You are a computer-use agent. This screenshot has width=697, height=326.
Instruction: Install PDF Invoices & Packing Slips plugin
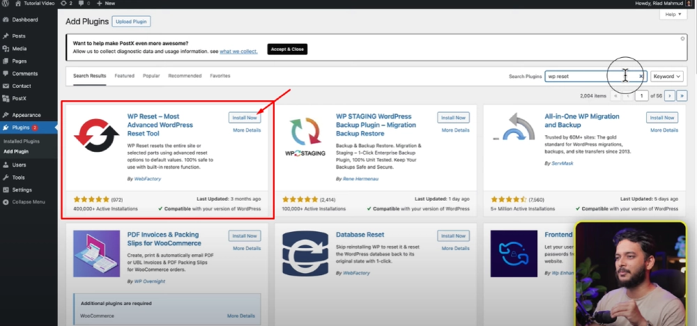click(x=245, y=236)
